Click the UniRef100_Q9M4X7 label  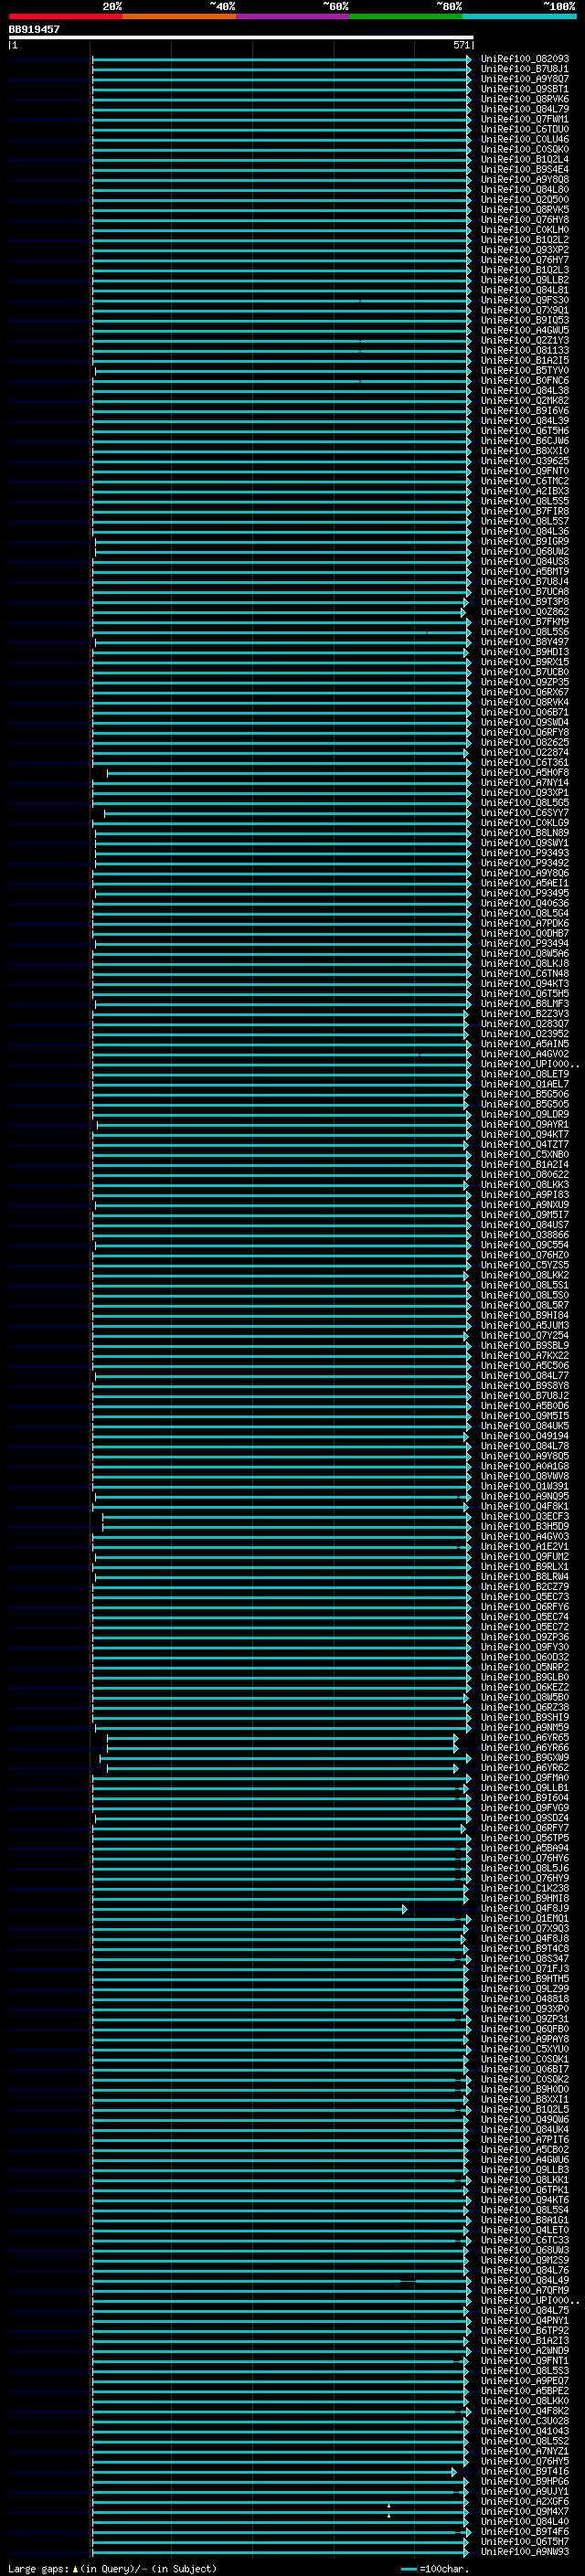tap(524, 2511)
